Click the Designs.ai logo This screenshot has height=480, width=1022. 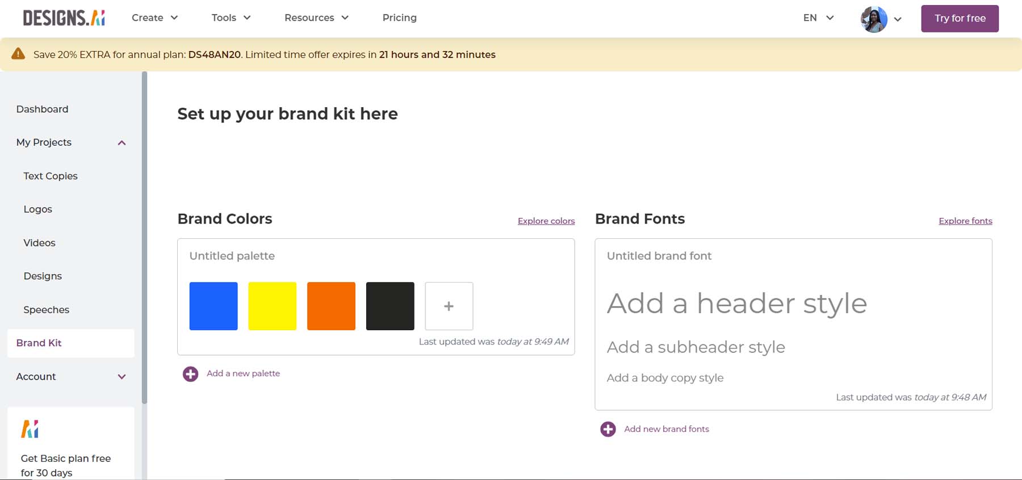64,18
